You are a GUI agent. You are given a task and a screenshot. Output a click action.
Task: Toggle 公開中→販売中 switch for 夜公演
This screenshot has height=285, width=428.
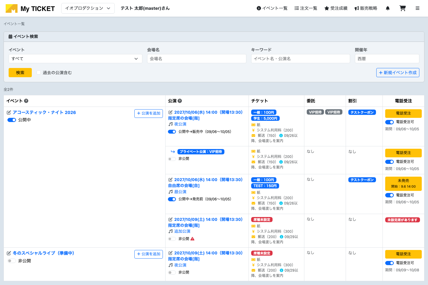pyautogui.click(x=172, y=132)
